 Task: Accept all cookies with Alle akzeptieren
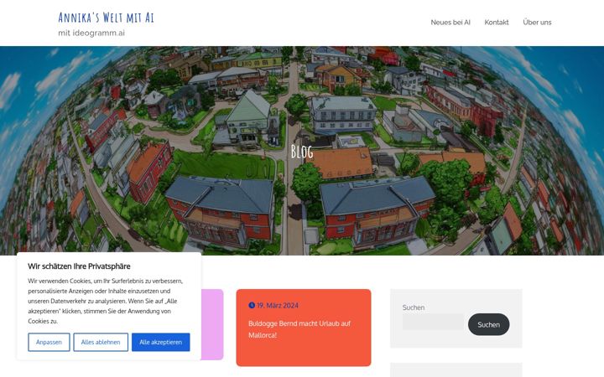click(x=160, y=342)
